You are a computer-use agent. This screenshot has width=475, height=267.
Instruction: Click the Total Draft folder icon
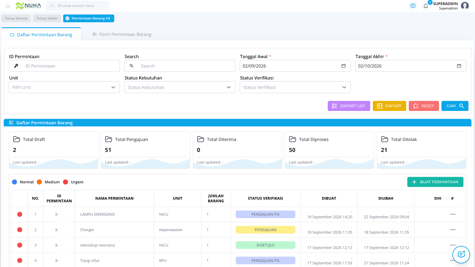pyautogui.click(x=17, y=139)
